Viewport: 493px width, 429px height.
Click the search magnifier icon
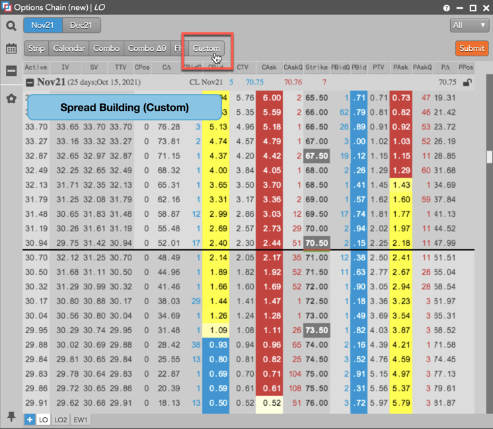(11, 26)
